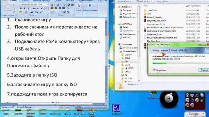
Task: Toggle Bold (Ж) in Word ribbon
Action: [x=21, y=8]
